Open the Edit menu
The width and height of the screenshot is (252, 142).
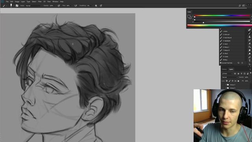11,2
